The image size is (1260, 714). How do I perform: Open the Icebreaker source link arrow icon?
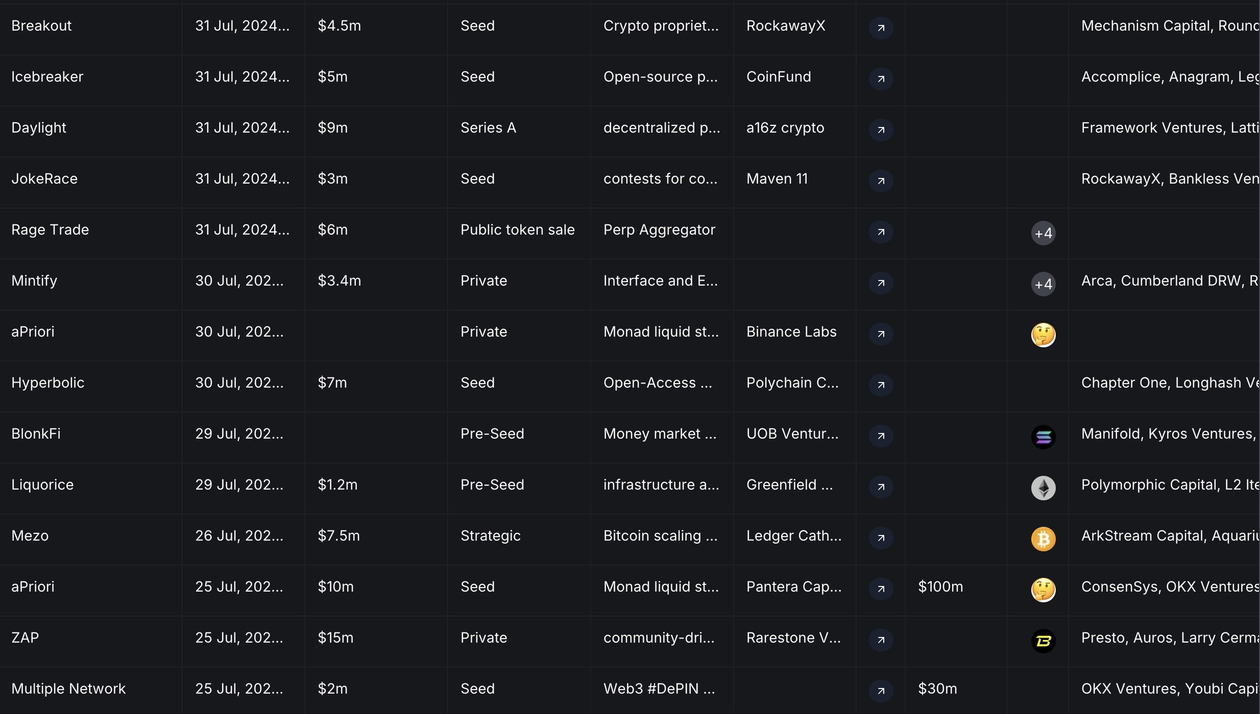[x=881, y=79]
